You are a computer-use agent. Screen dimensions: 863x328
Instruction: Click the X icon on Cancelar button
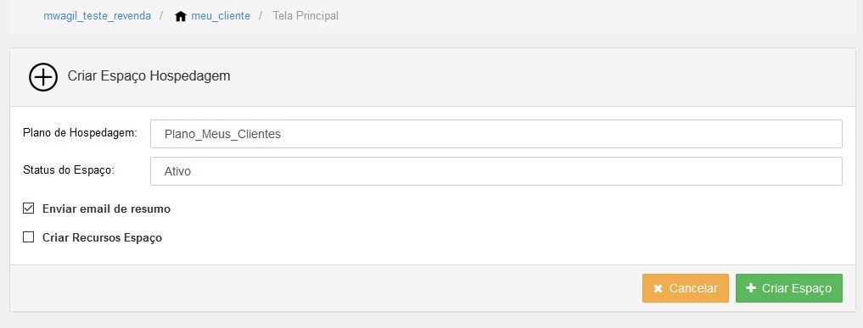coord(658,289)
